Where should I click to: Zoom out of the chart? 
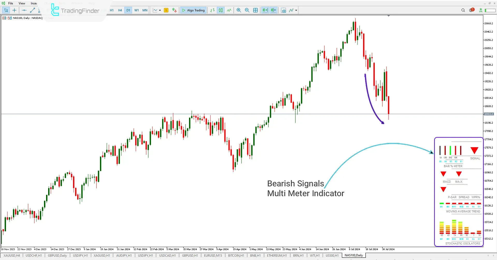click(247, 10)
